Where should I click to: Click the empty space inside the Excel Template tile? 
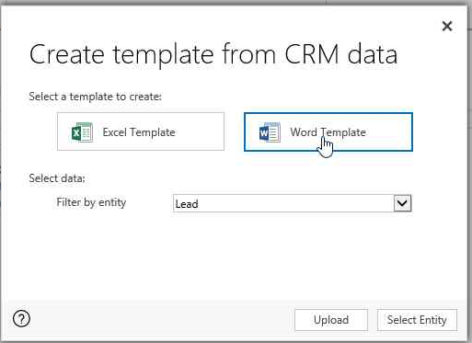200,131
